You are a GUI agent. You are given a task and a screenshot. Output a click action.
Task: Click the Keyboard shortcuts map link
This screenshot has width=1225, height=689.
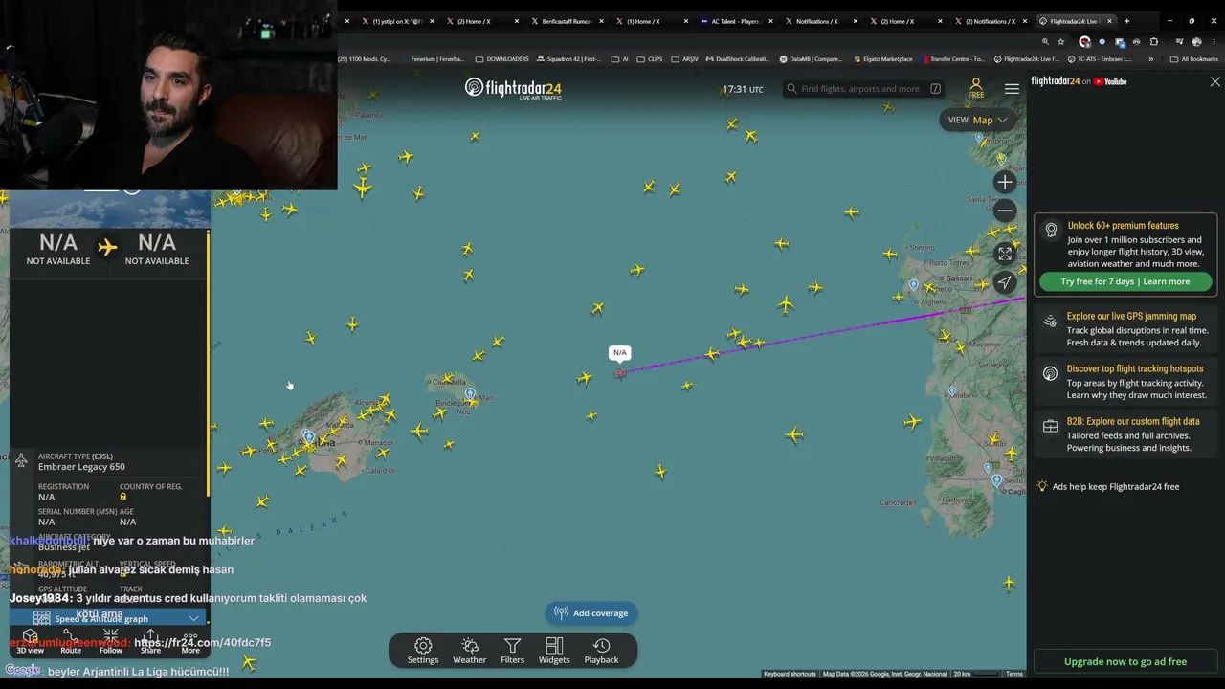click(x=790, y=674)
